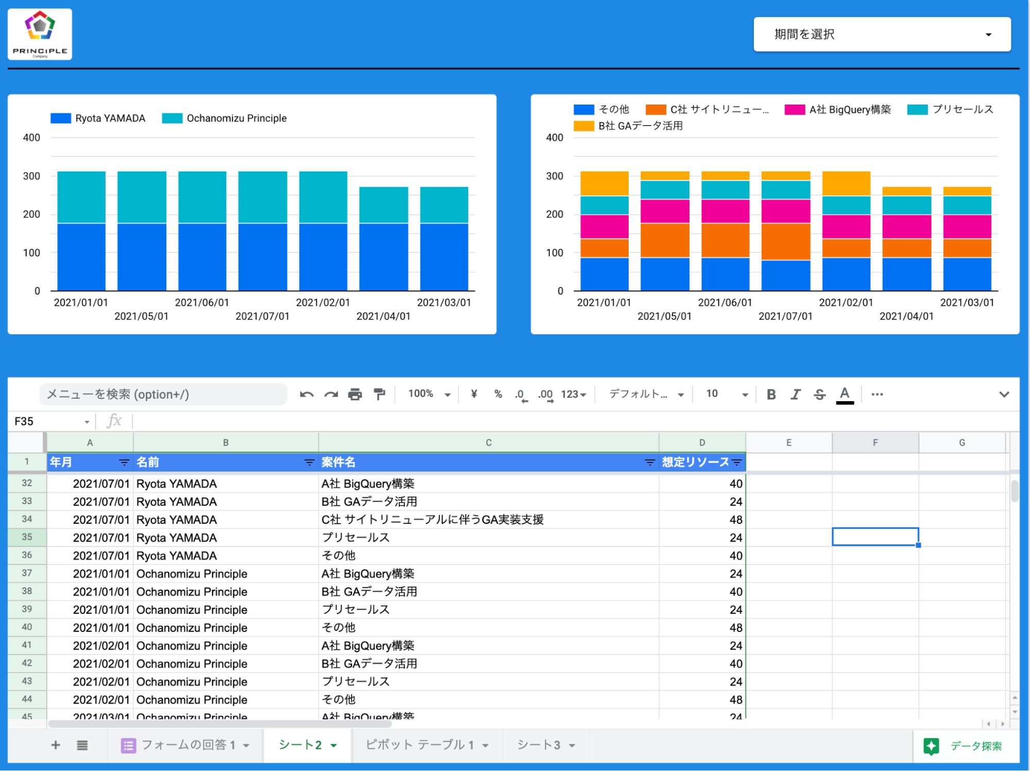Toggle filter on 年月 column header
This screenshot has width=1030, height=771.
click(124, 462)
